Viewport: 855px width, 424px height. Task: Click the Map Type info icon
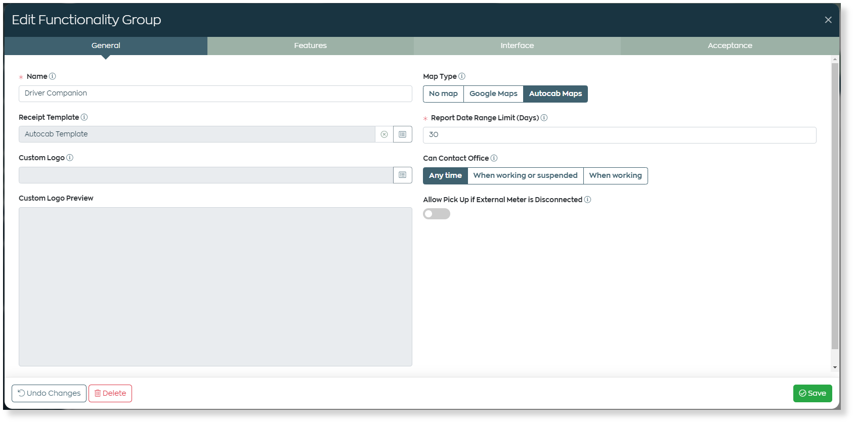pyautogui.click(x=461, y=76)
